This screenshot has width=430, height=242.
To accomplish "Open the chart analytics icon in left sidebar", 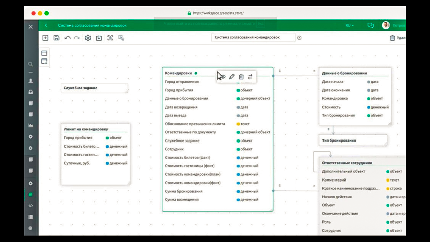I will 31,126.
